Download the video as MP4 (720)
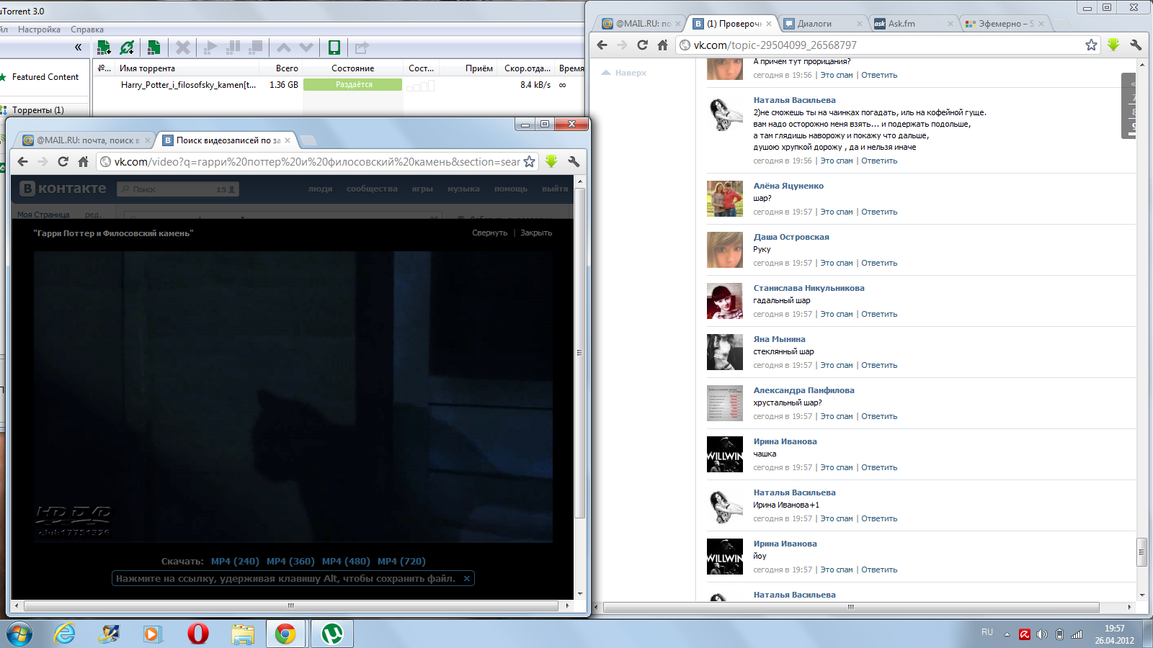This screenshot has width=1153, height=648. point(401,562)
